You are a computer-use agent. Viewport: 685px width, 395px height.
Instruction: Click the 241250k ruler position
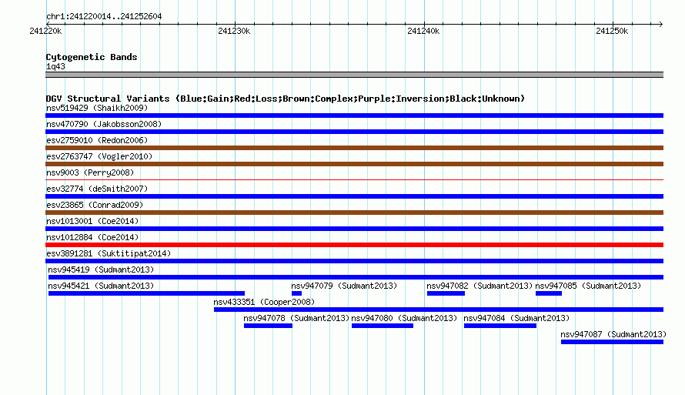(x=612, y=31)
